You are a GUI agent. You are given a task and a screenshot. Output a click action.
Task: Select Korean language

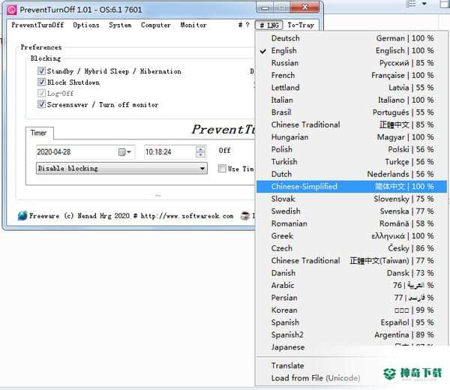pos(351,310)
